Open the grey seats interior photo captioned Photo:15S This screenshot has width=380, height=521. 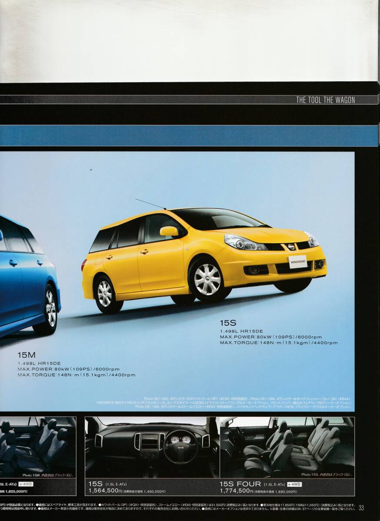click(x=287, y=447)
